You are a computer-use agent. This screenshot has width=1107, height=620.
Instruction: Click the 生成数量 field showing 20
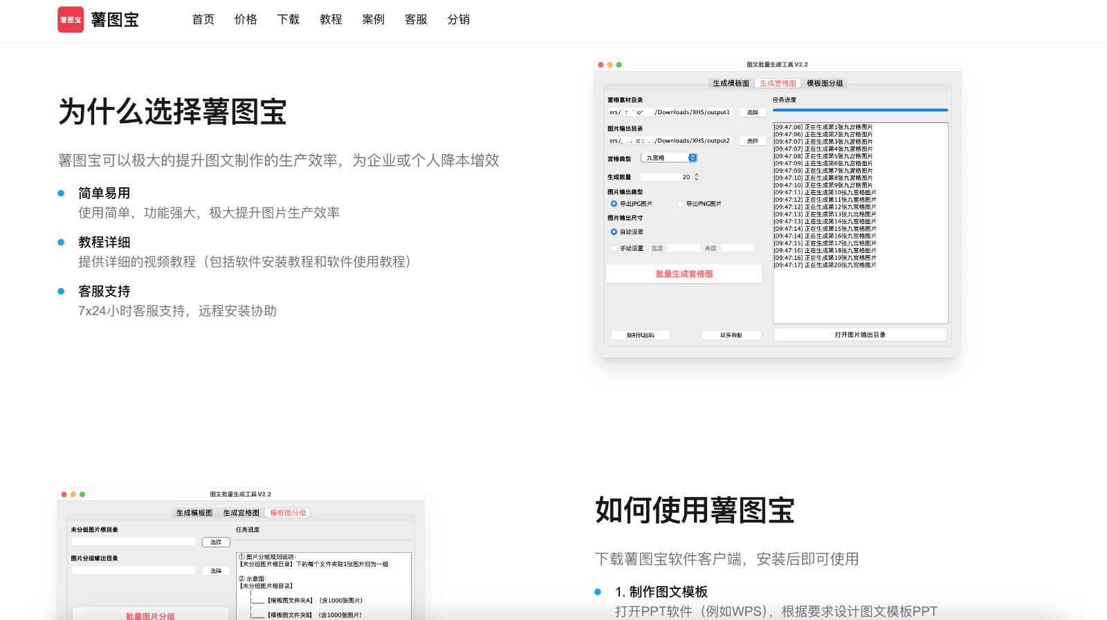pyautogui.click(x=666, y=177)
